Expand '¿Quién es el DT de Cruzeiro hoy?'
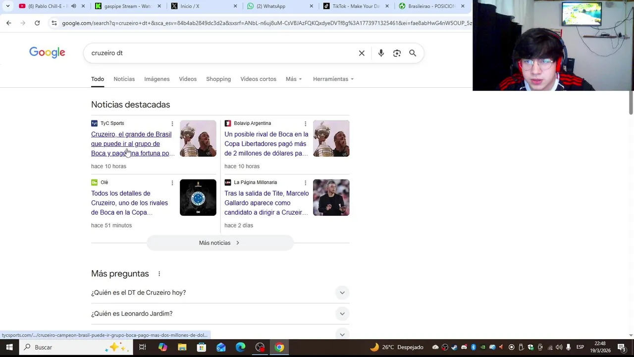This screenshot has height=357, width=634. click(220, 293)
